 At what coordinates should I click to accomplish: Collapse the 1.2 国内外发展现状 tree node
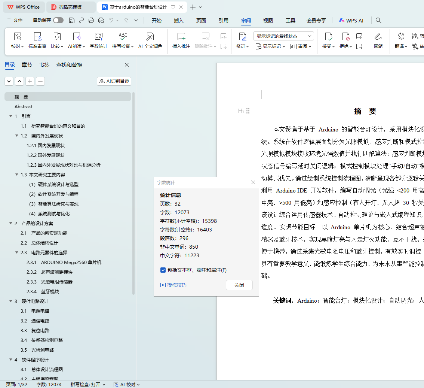click(17, 136)
